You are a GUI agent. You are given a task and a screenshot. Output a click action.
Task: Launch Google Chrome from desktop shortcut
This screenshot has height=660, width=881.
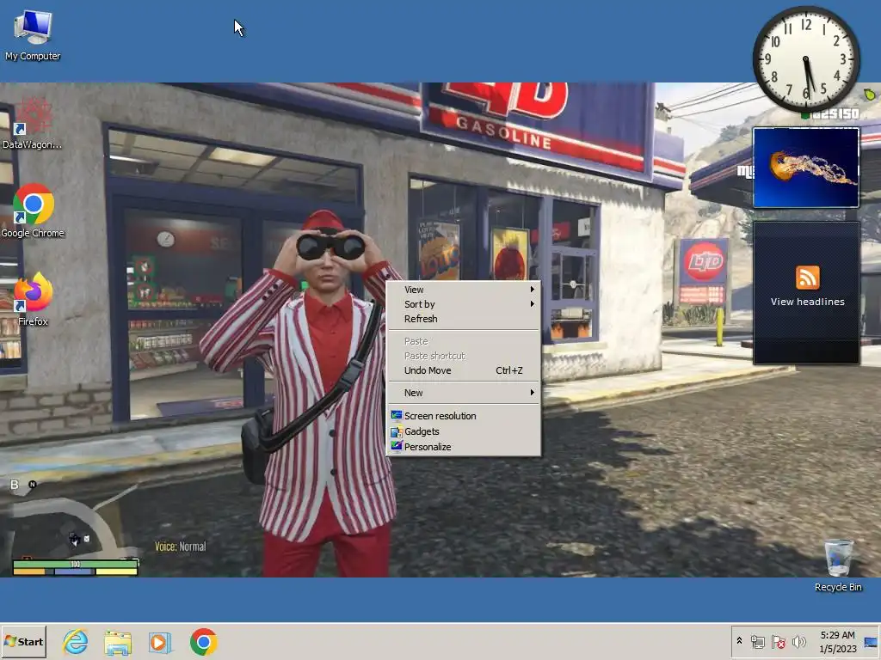click(x=33, y=211)
